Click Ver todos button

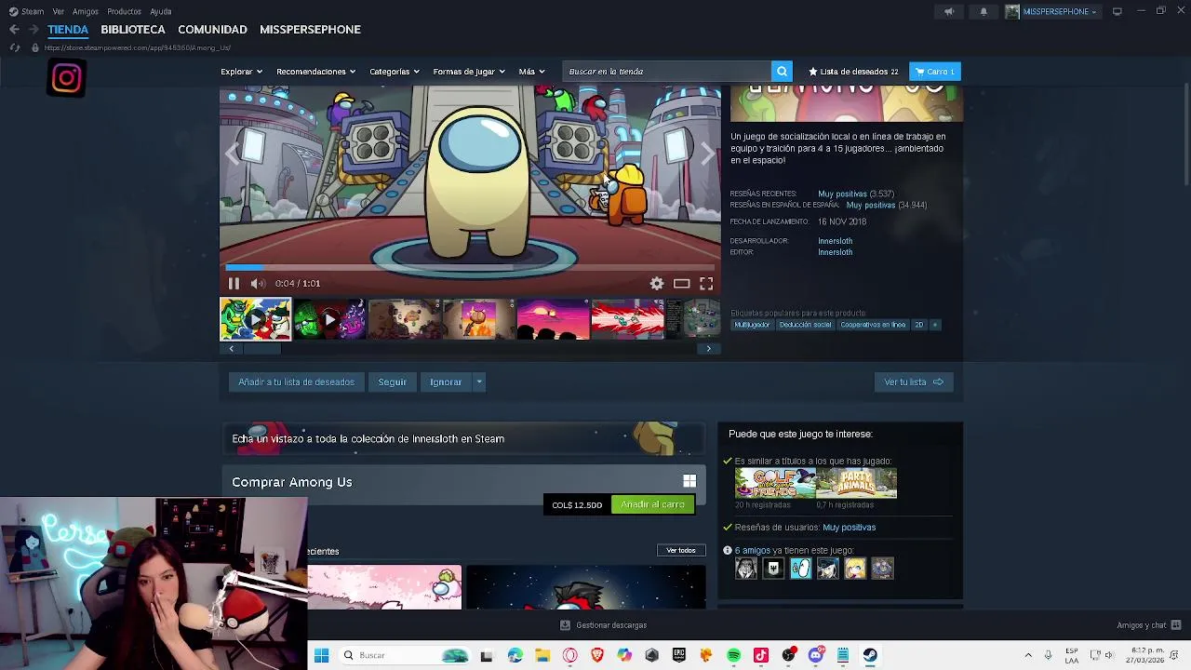pos(681,551)
